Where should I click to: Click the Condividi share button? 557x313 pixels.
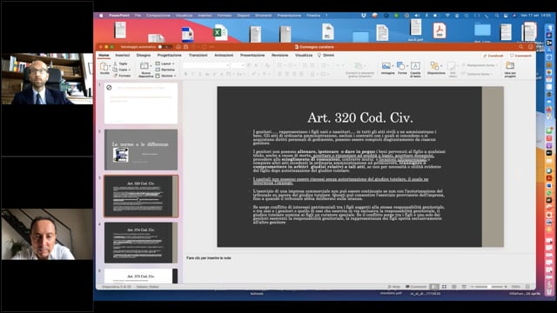[x=493, y=56]
